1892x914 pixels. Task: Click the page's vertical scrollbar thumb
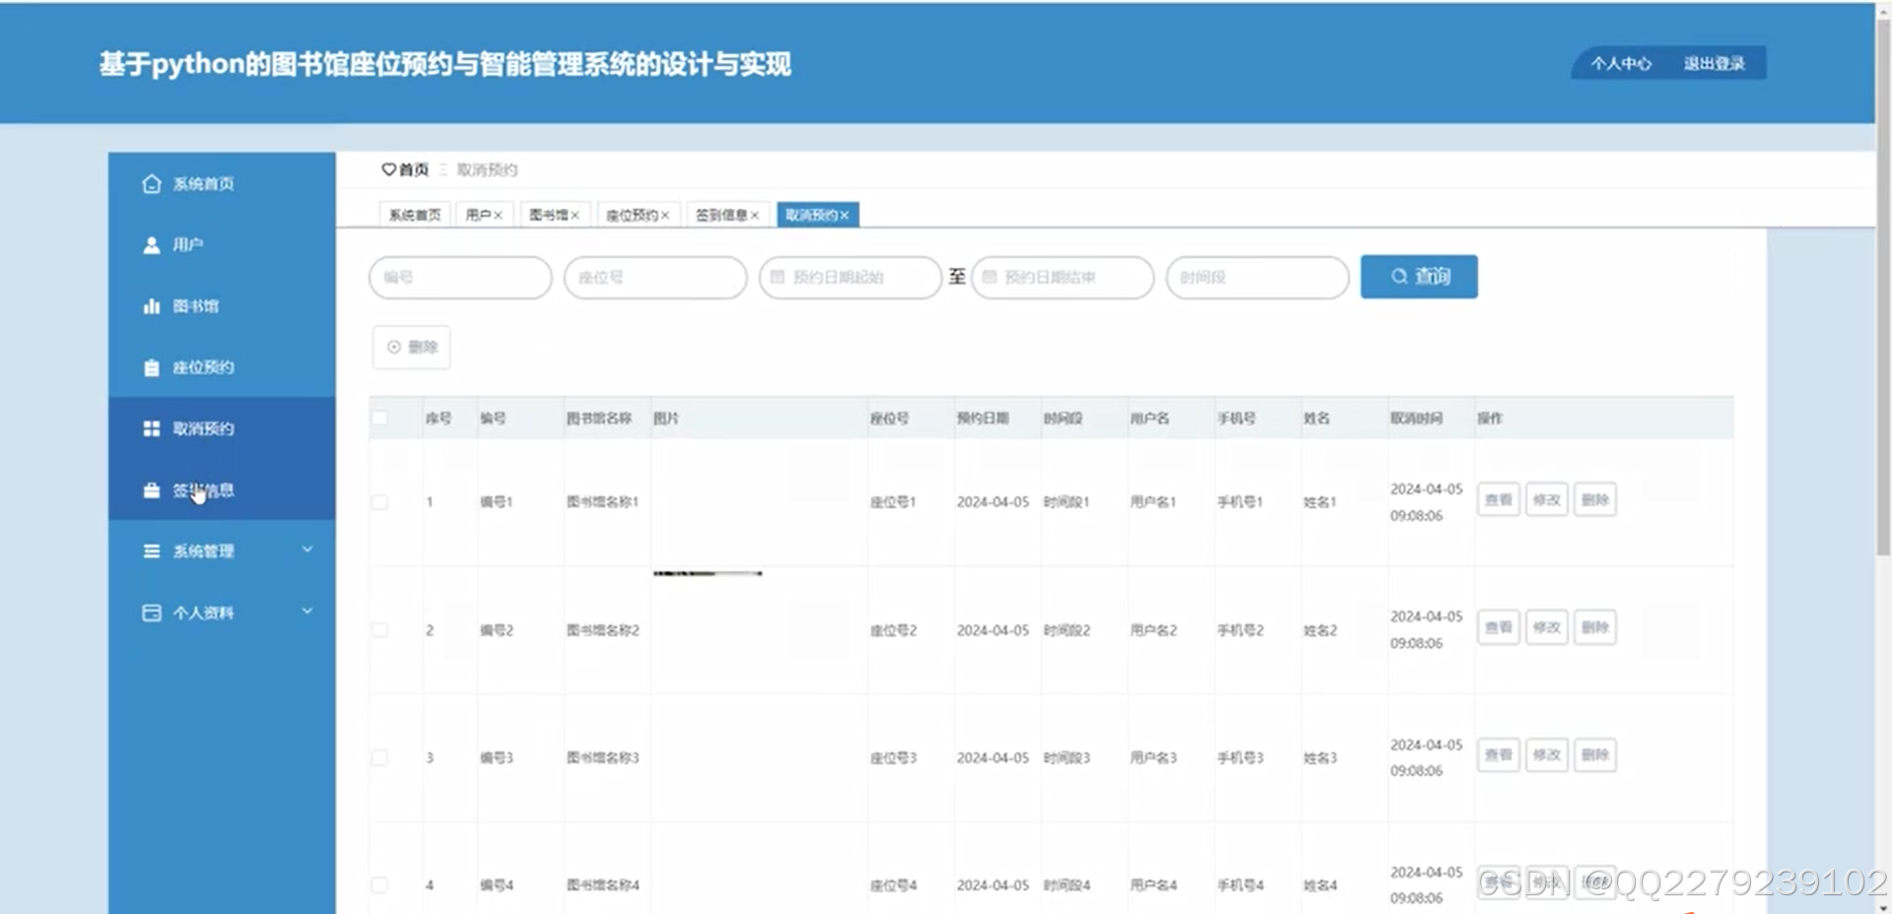[1883, 286]
